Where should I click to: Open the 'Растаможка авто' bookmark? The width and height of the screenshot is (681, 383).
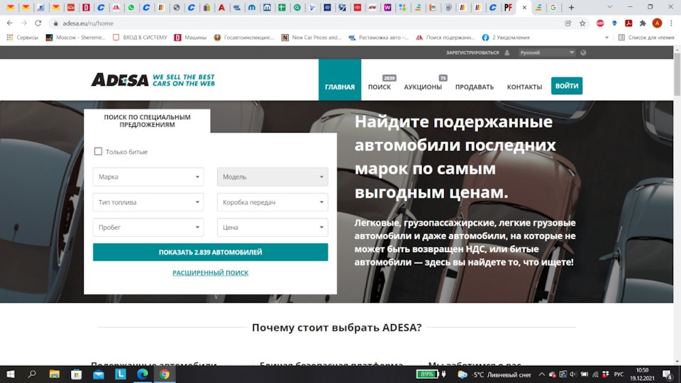[378, 38]
